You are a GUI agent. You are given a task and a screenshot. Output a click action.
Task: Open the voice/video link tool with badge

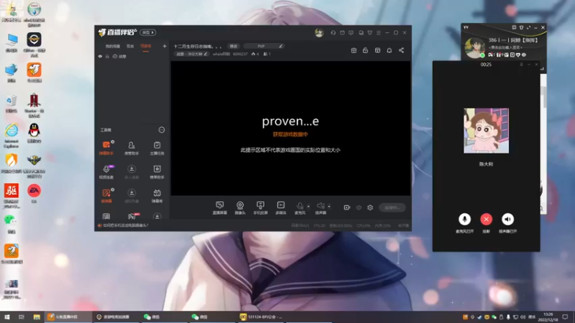[x=106, y=172]
